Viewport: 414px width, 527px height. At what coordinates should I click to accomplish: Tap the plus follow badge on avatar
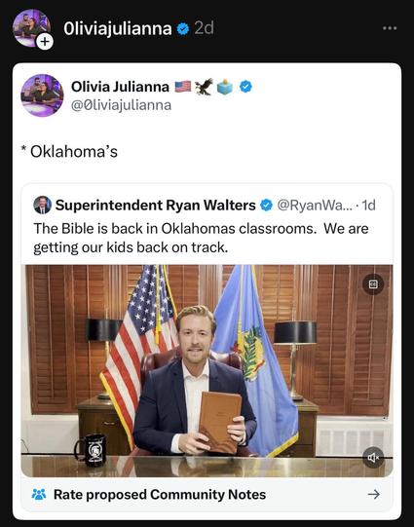45,42
